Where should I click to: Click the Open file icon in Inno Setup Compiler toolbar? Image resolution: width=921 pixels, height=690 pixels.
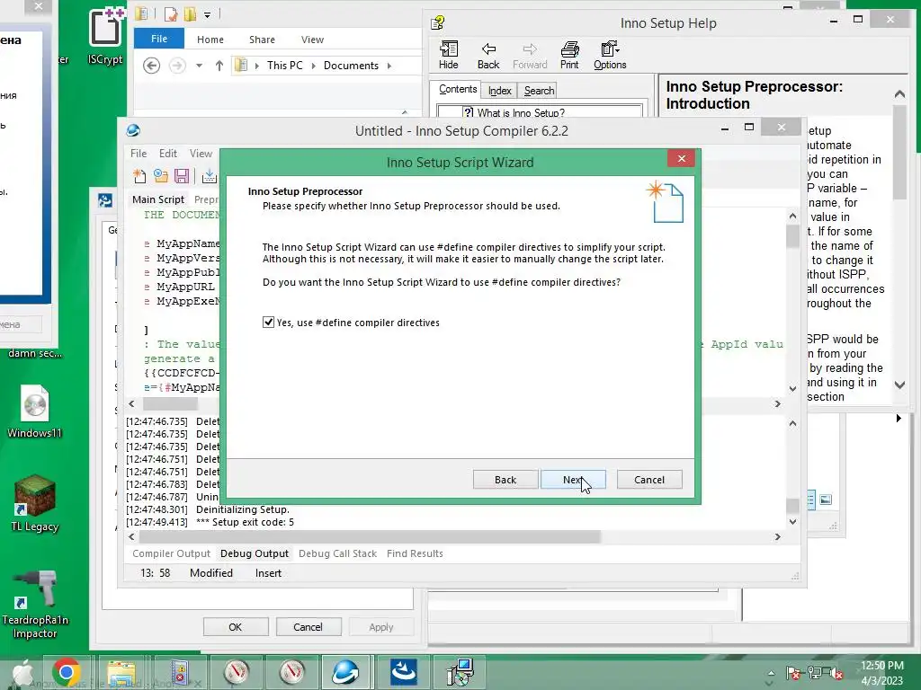[161, 175]
